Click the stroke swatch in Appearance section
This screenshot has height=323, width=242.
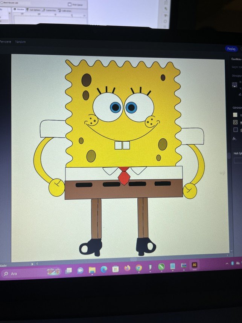235,122
